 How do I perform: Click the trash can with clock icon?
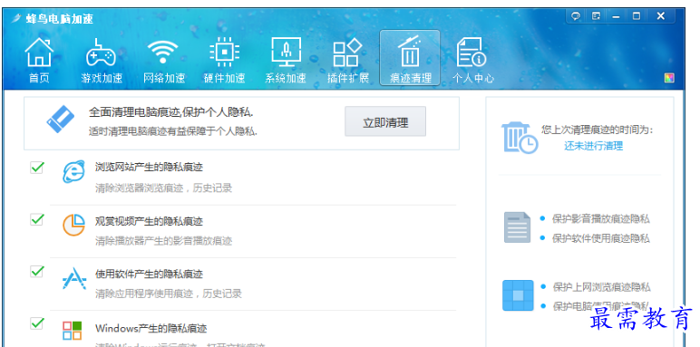click(x=520, y=138)
